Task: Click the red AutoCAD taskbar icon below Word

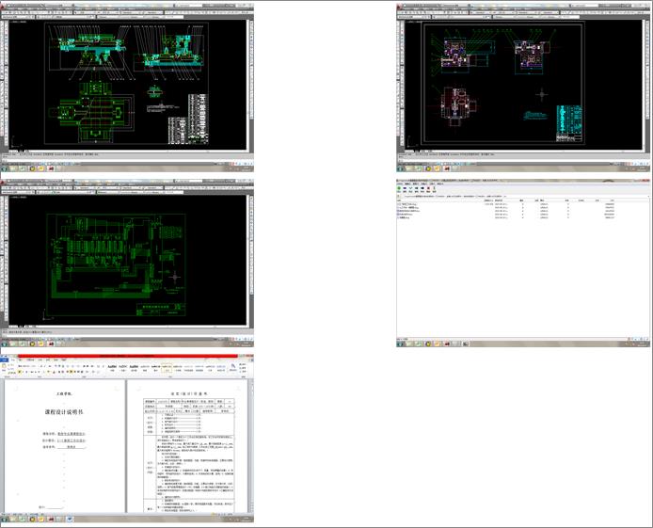Action: point(51,520)
